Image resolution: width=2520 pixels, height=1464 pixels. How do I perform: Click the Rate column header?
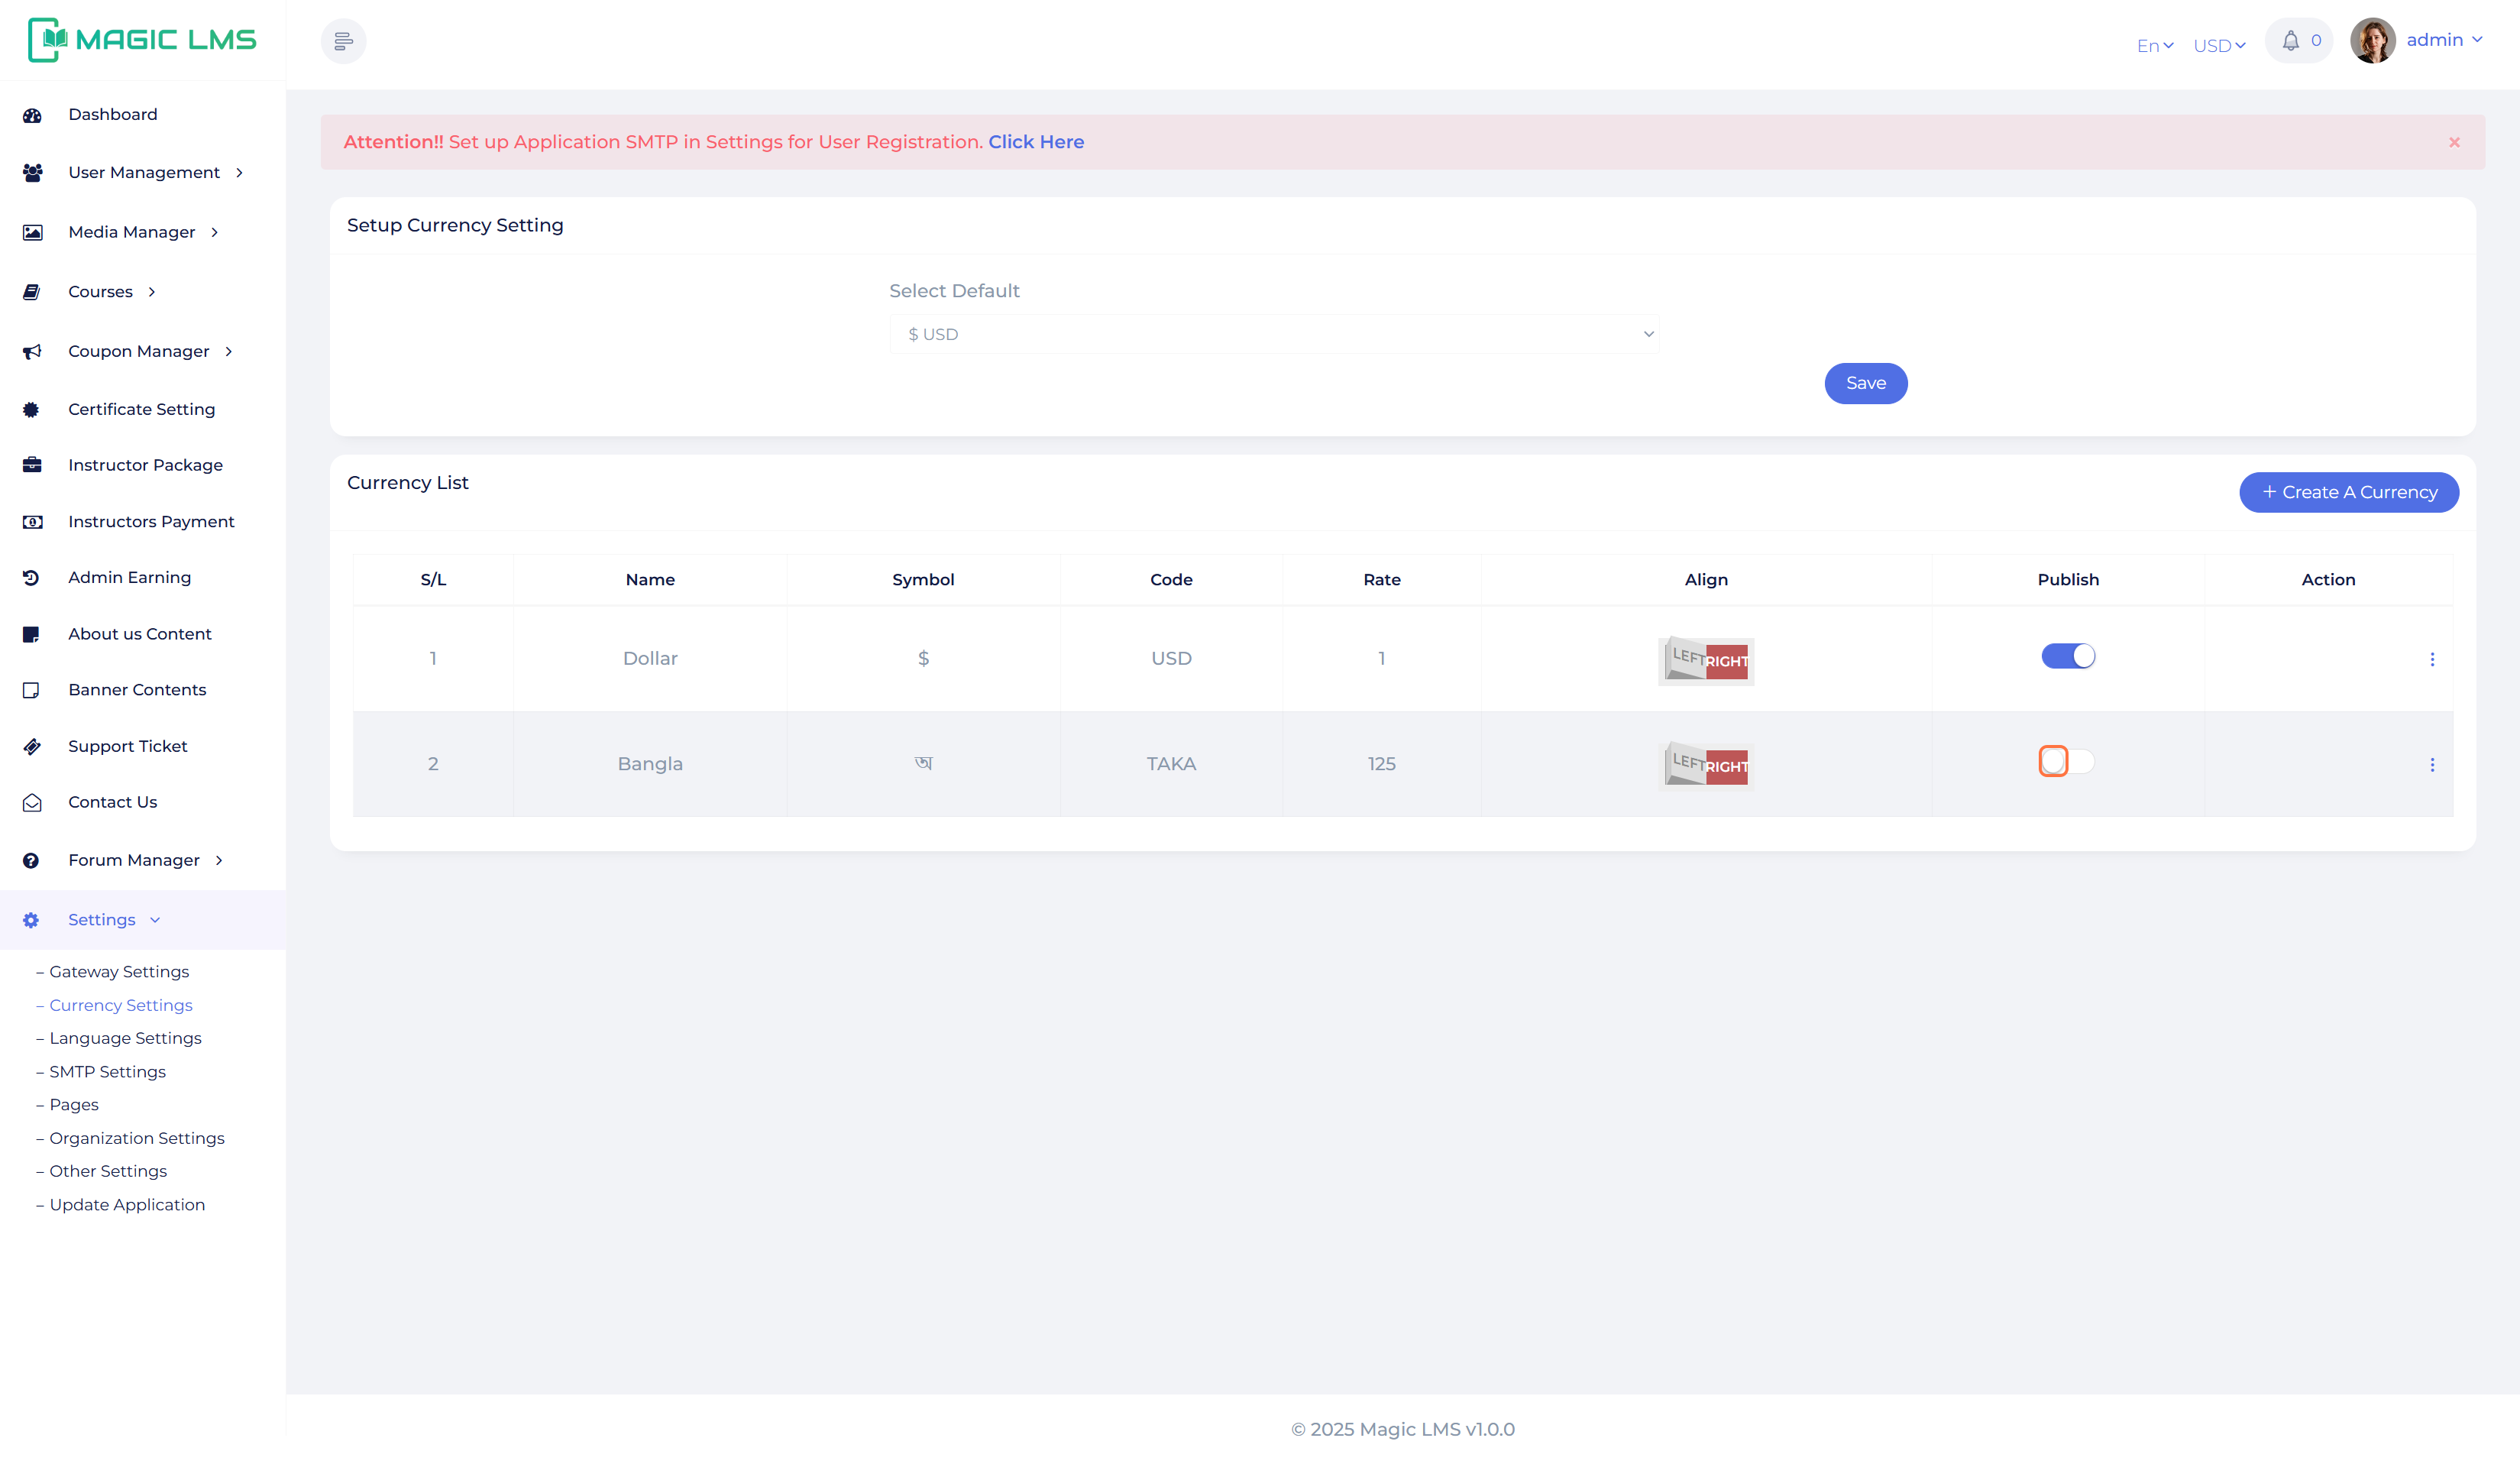[1381, 580]
